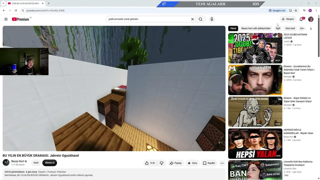Click the Eleştiri / Podcast Videoları link

click(x=52, y=172)
